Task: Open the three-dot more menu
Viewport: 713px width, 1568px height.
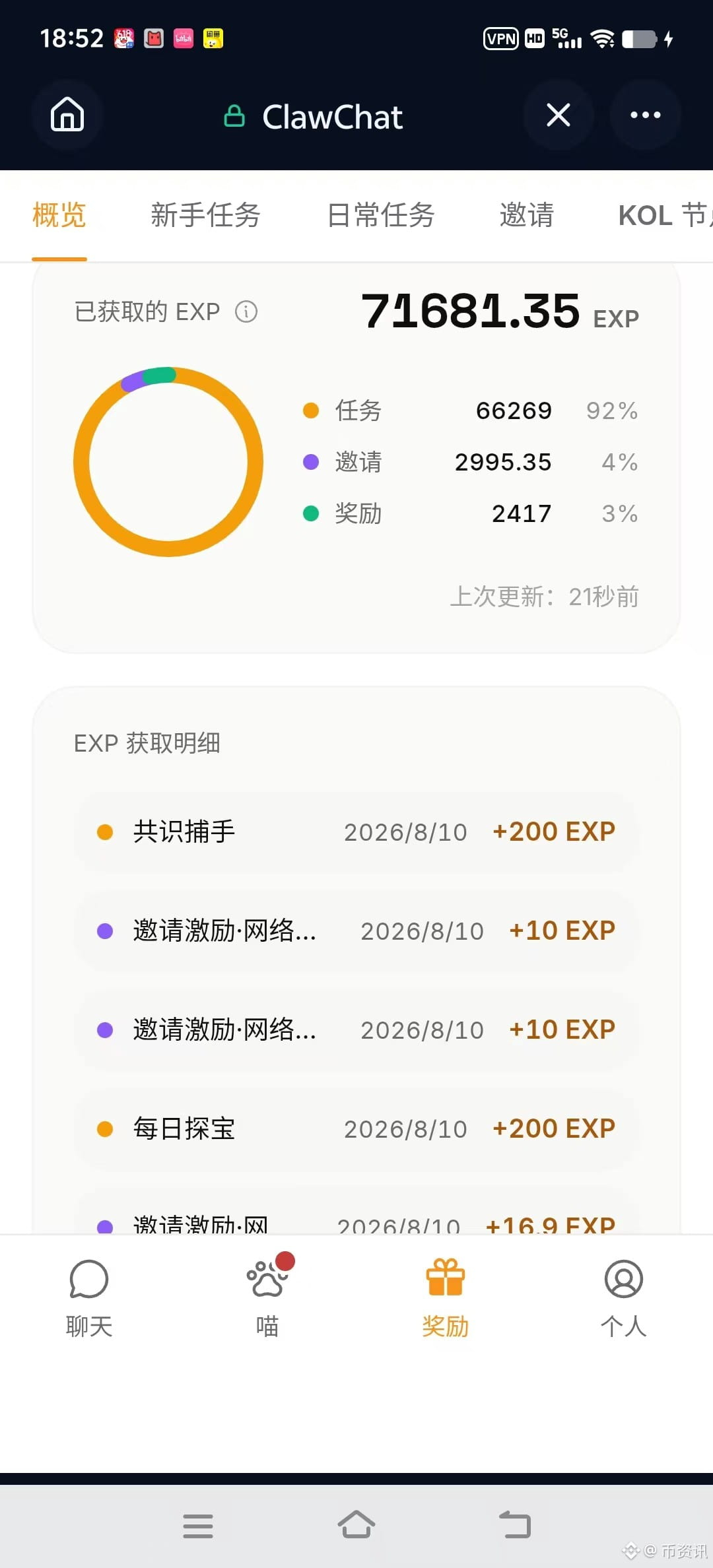Action: pyautogui.click(x=645, y=115)
